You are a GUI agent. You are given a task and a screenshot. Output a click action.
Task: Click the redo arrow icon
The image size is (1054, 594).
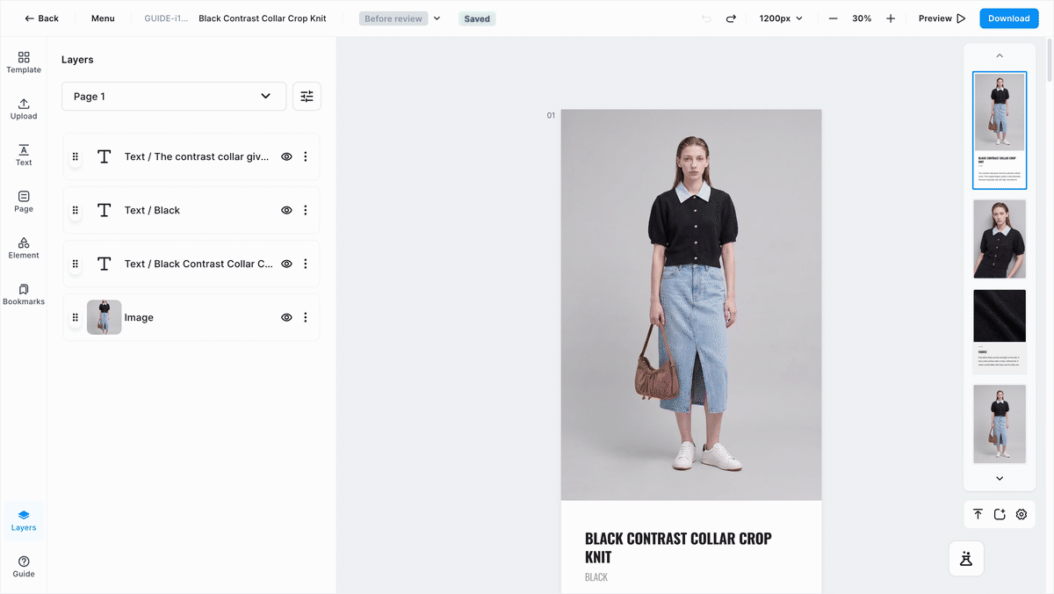tap(731, 18)
